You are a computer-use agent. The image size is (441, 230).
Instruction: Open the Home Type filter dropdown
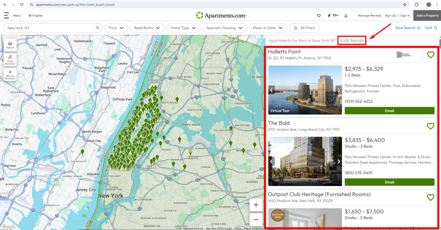(x=183, y=28)
